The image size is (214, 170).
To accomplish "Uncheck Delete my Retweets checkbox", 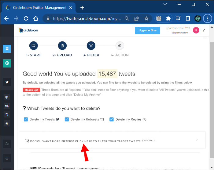I will 67,119.
